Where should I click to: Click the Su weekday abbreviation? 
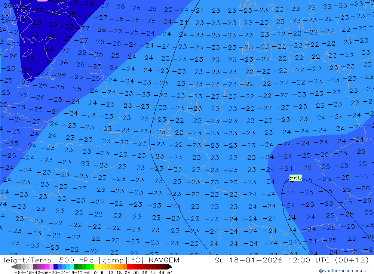(x=219, y=260)
